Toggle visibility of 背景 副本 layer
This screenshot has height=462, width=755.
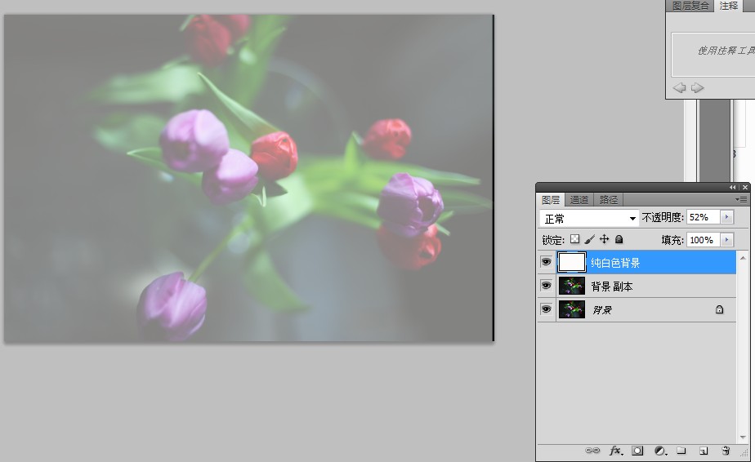pos(546,286)
